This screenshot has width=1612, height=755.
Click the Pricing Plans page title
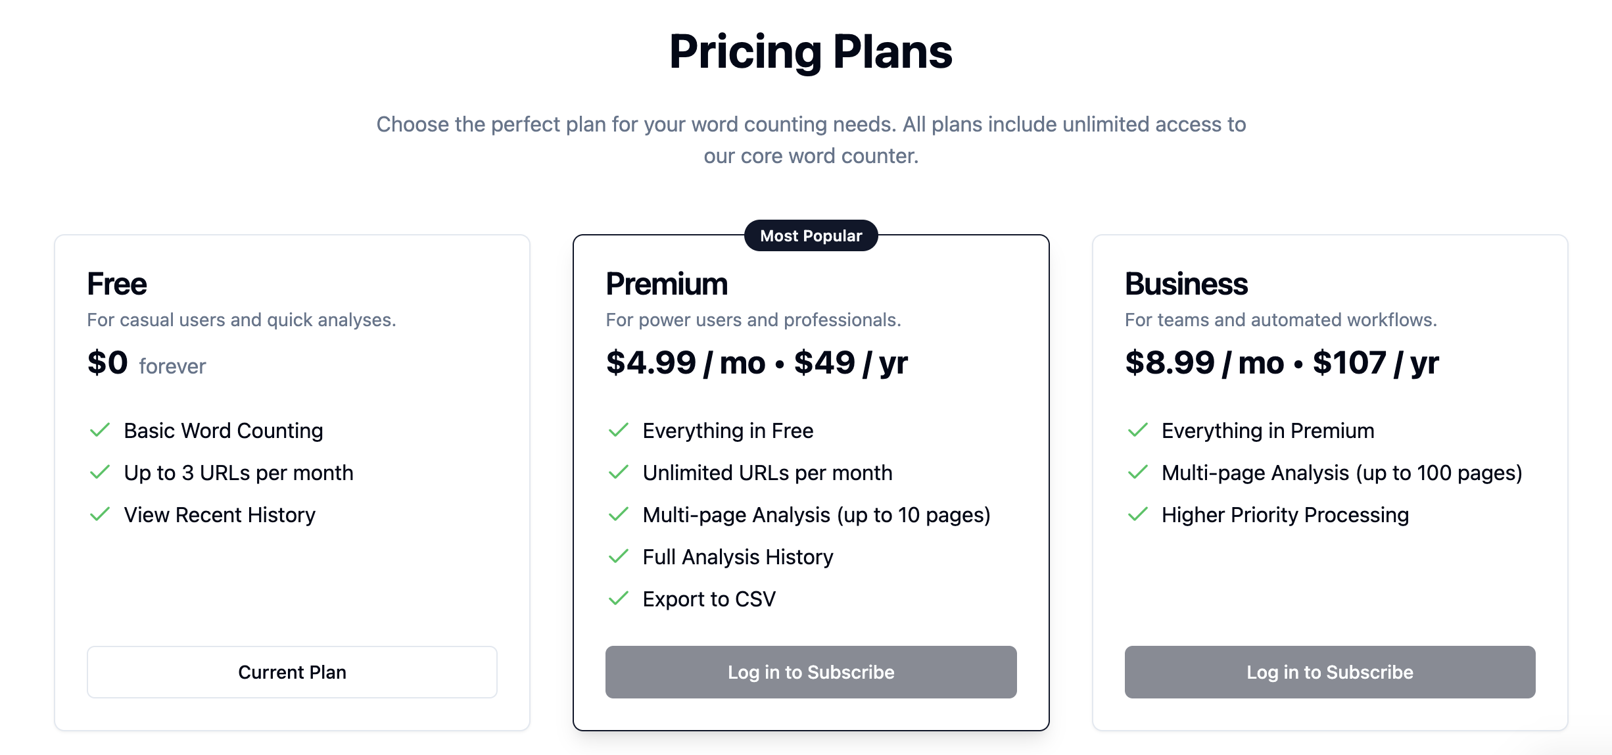(811, 52)
